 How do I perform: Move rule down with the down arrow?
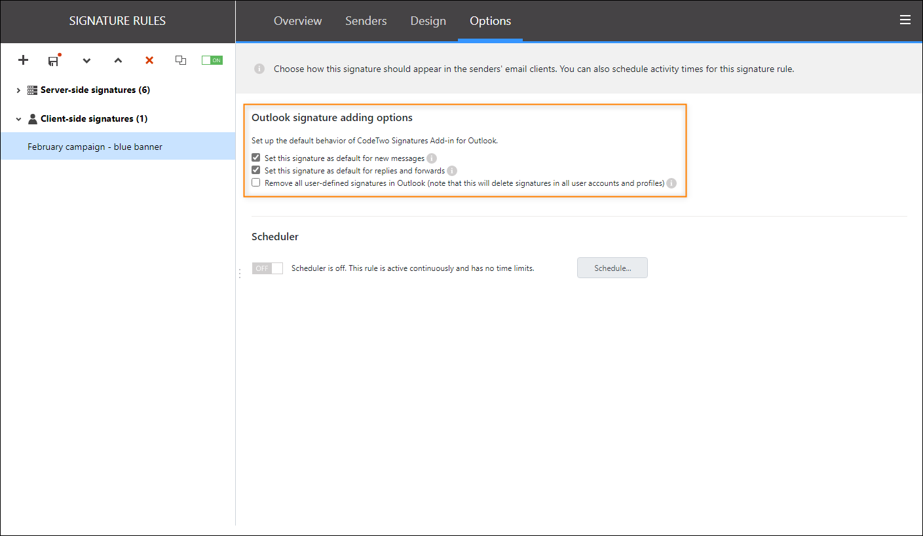pyautogui.click(x=86, y=61)
